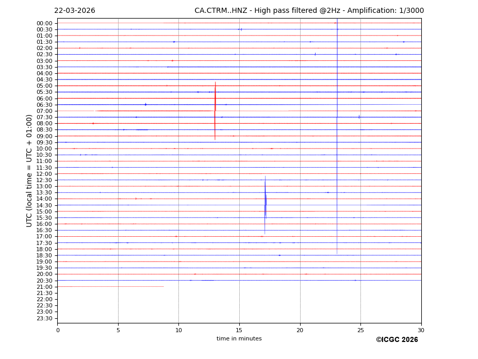Click the UTC local time y-axis label

29,170
